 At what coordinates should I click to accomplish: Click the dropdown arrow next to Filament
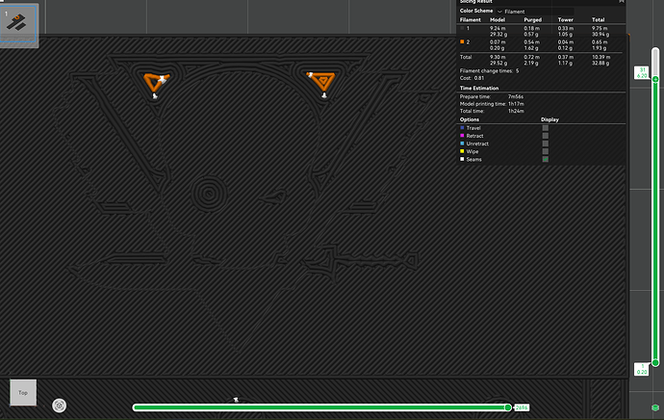[499, 12]
